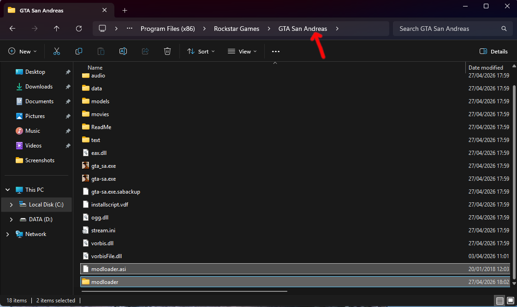Select the GTA San Andreas window tab
This screenshot has width=517, height=307.
tap(59, 10)
